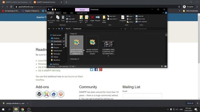Click the Joomla add-on icon
The width and height of the screenshot is (200, 112).
pos(47,94)
